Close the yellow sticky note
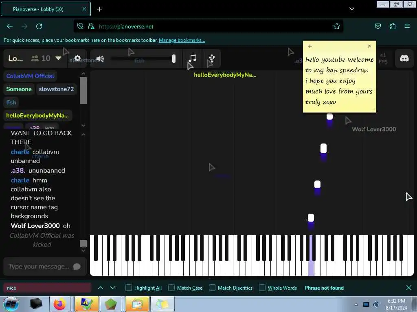Viewport: 417px width, 312px height. click(x=369, y=46)
